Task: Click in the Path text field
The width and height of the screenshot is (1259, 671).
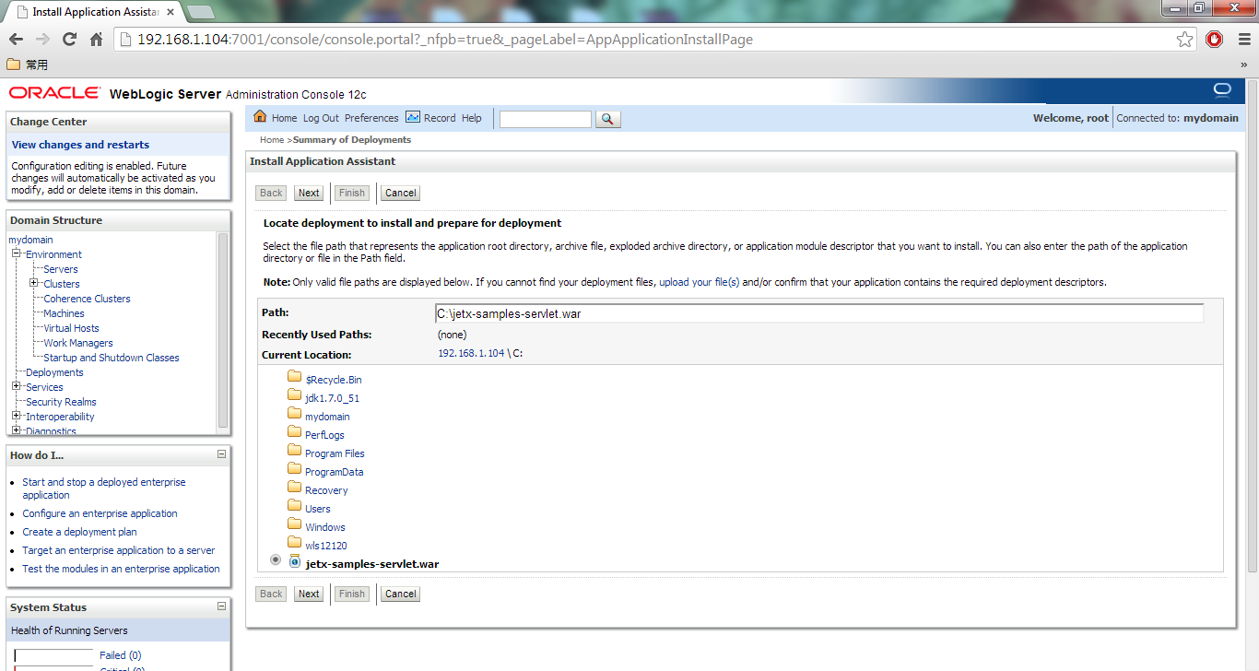Action: pos(819,313)
